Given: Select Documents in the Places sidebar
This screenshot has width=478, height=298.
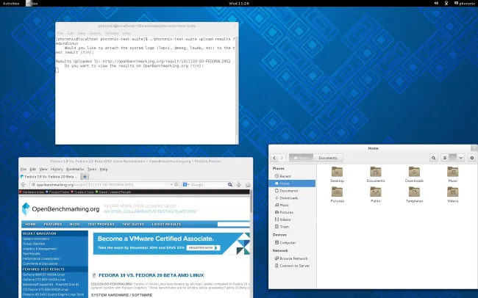Looking at the screenshot, I should [292, 191].
